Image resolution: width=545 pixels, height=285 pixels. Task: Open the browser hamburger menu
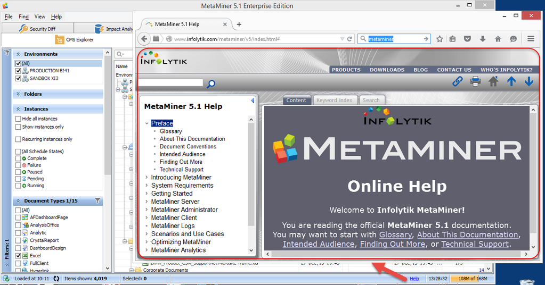pos(531,39)
